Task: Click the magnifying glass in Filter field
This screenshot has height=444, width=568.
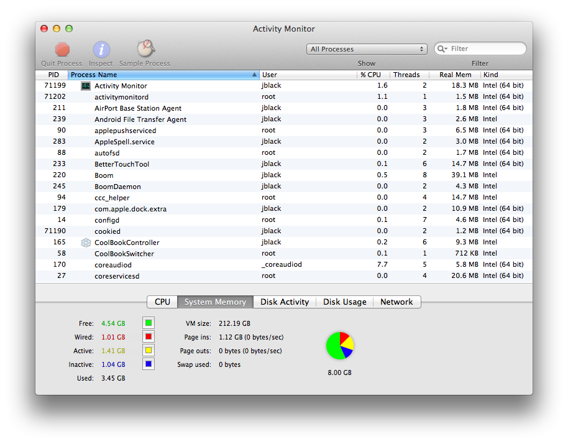Action: point(442,49)
